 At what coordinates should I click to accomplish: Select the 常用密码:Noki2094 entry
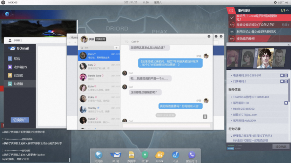coord(245,121)
